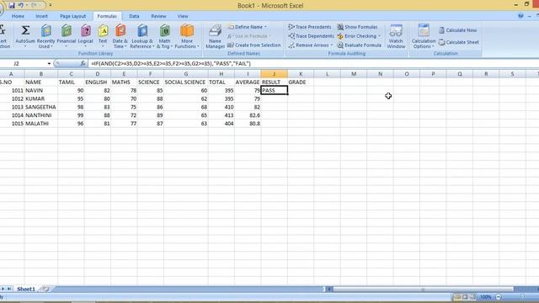Image resolution: width=539 pixels, height=303 pixels.
Task: Click Calculate Now
Action: [457, 30]
